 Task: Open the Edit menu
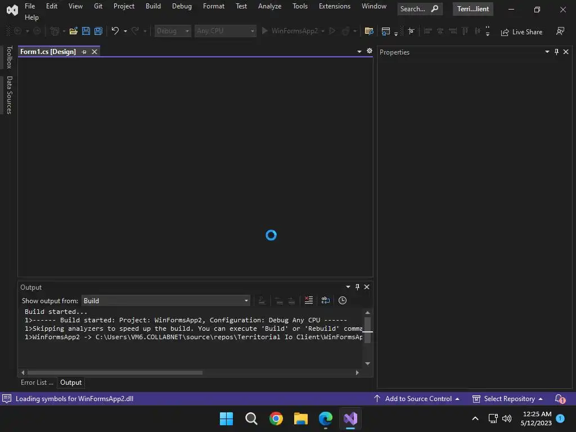[51, 6]
